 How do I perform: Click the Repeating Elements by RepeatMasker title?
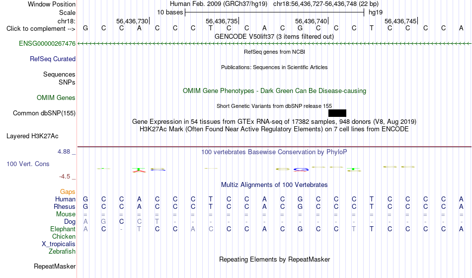point(275,260)
